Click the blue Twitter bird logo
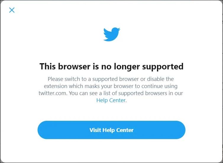 [112, 34]
